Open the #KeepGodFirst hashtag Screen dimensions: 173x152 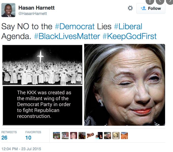point(130,36)
